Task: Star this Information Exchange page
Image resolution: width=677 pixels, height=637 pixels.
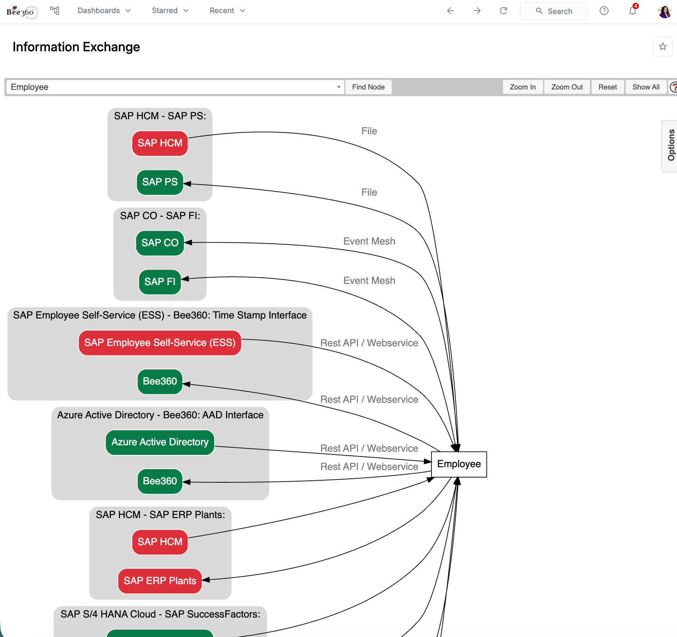Action: coord(663,47)
